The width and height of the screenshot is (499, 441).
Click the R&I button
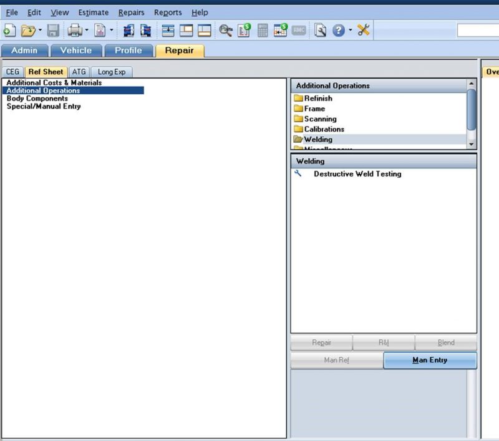(384, 342)
